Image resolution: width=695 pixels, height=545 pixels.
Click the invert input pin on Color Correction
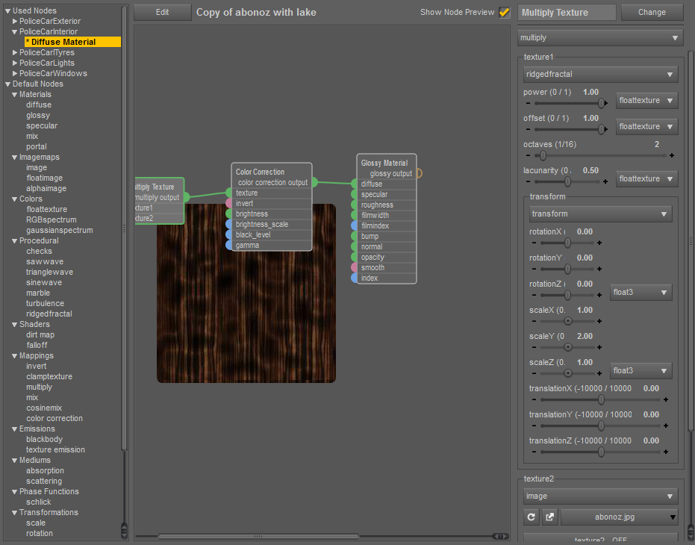click(x=228, y=203)
